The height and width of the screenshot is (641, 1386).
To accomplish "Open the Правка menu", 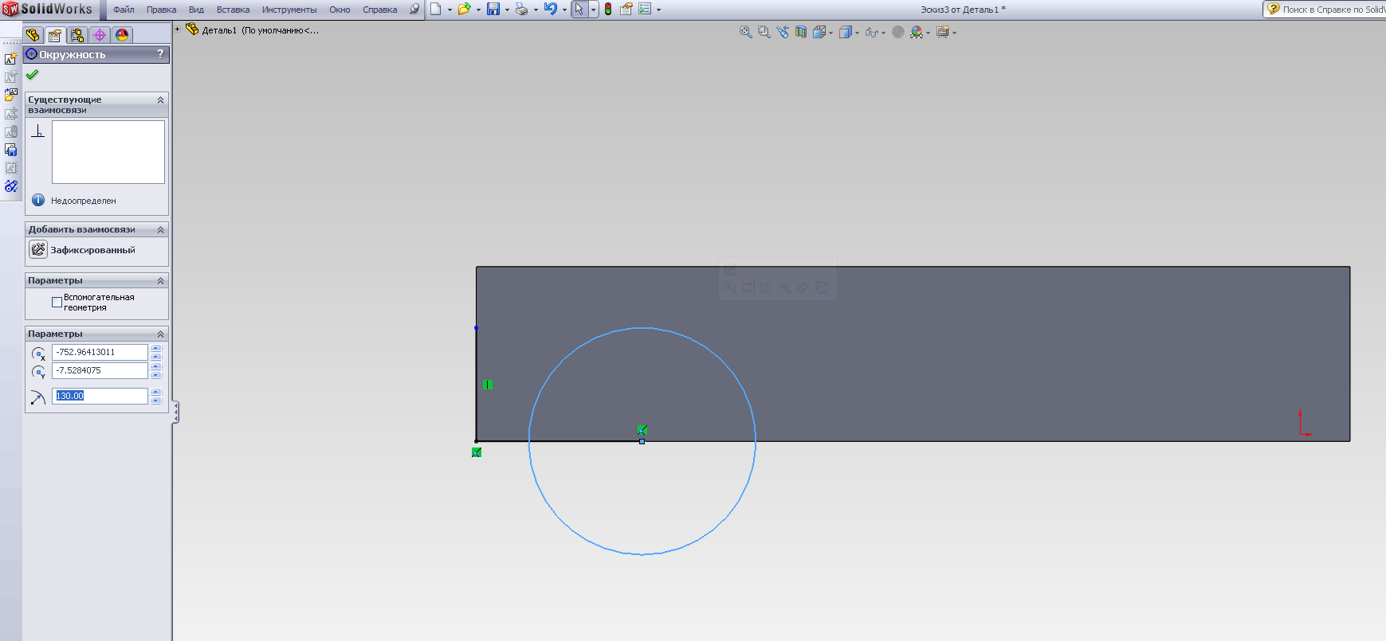I will (x=162, y=10).
